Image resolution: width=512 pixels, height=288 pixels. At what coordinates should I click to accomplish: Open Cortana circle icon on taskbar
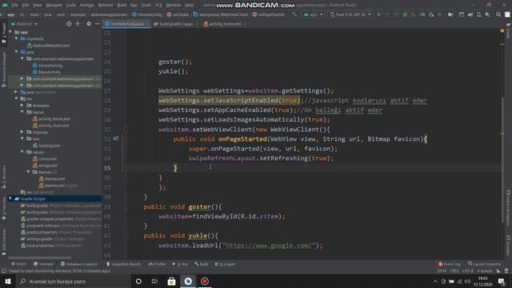(x=138, y=281)
